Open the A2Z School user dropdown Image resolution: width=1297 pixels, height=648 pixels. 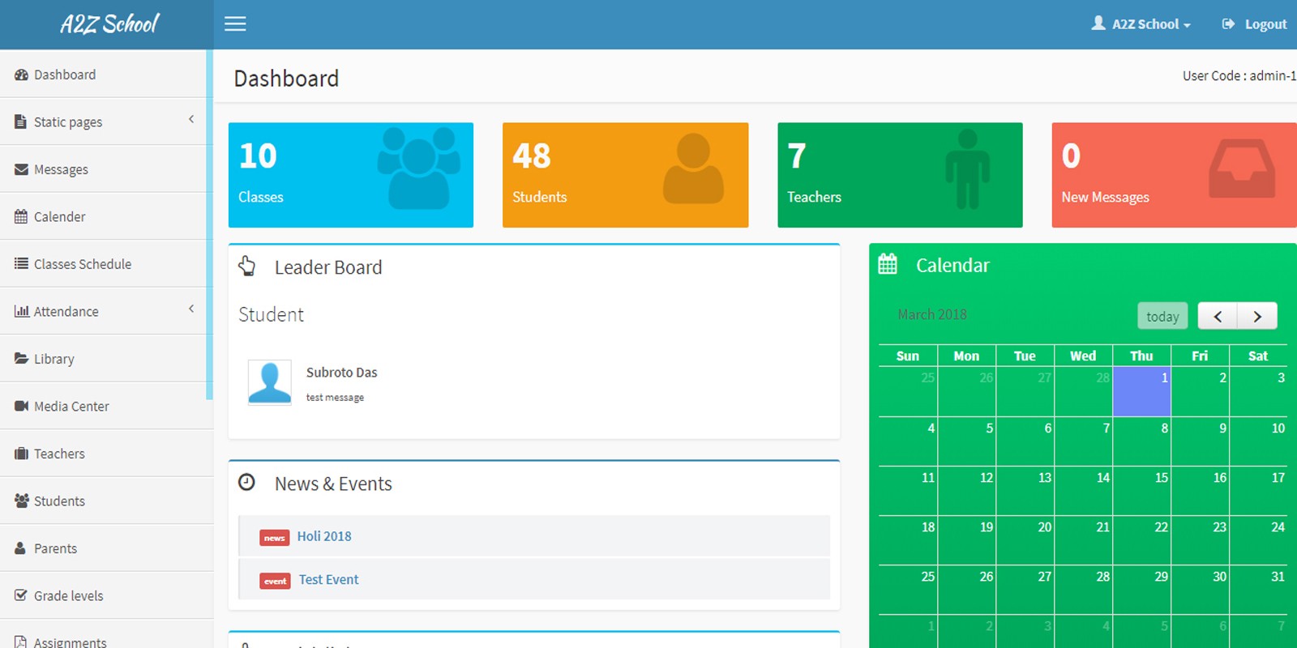tap(1141, 24)
